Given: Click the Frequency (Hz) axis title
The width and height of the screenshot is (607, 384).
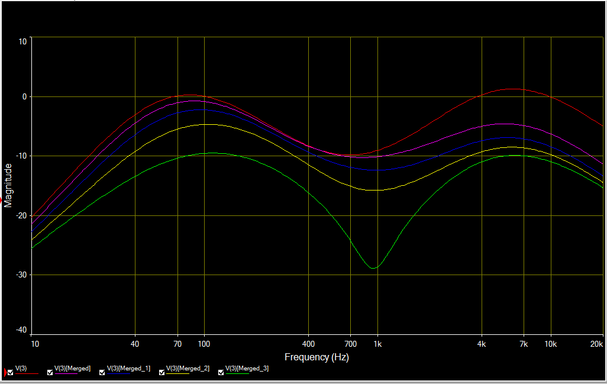Looking at the screenshot, I should click(x=317, y=357).
